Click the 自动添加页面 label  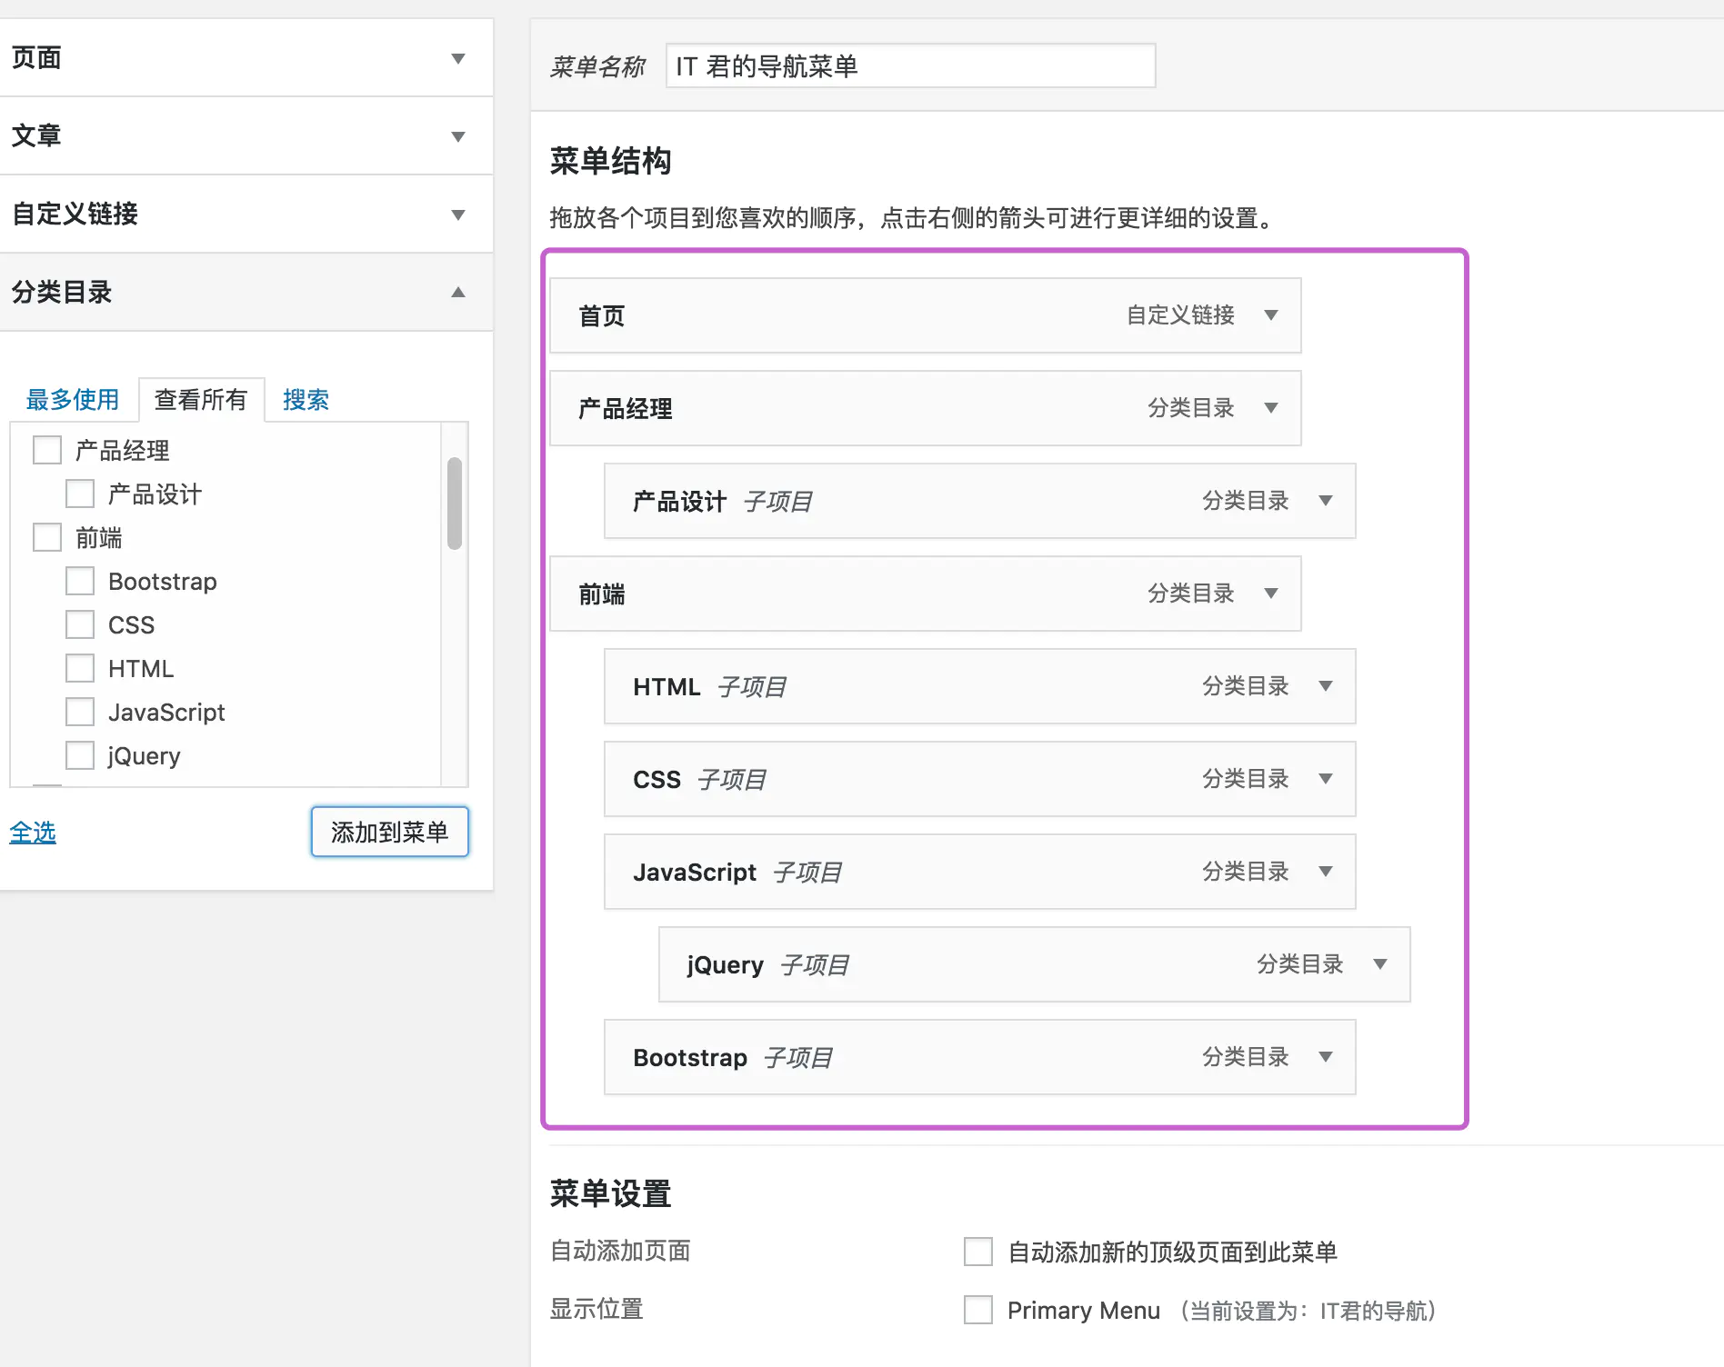click(x=620, y=1251)
